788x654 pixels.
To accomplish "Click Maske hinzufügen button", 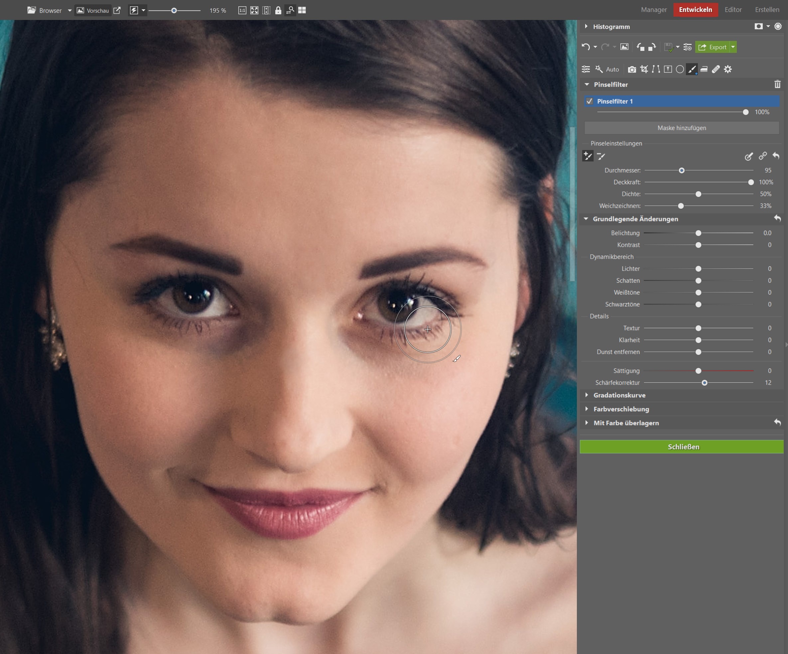I will coord(681,128).
